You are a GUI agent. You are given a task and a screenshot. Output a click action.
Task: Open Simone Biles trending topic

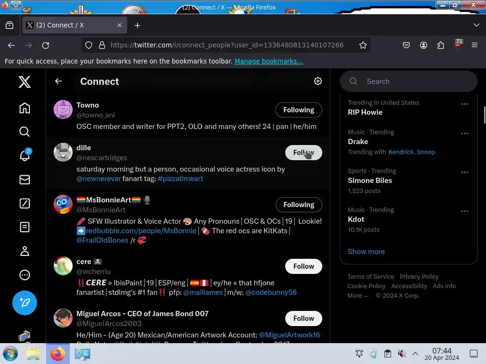click(x=370, y=181)
